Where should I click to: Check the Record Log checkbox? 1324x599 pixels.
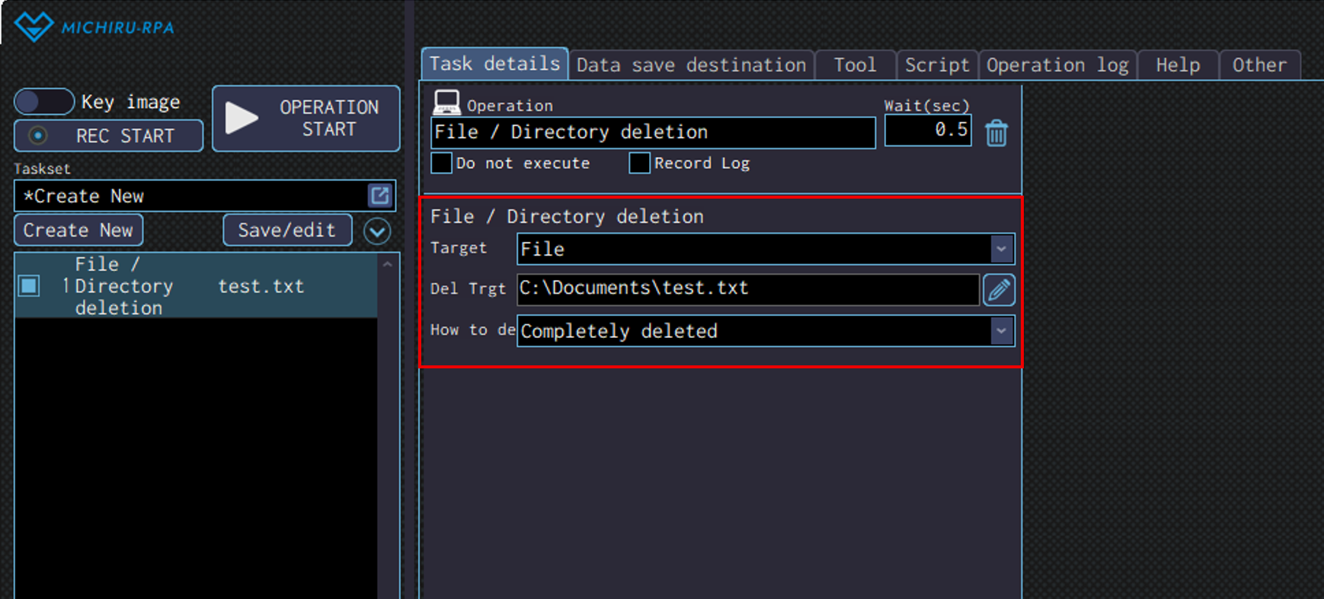[x=639, y=163]
